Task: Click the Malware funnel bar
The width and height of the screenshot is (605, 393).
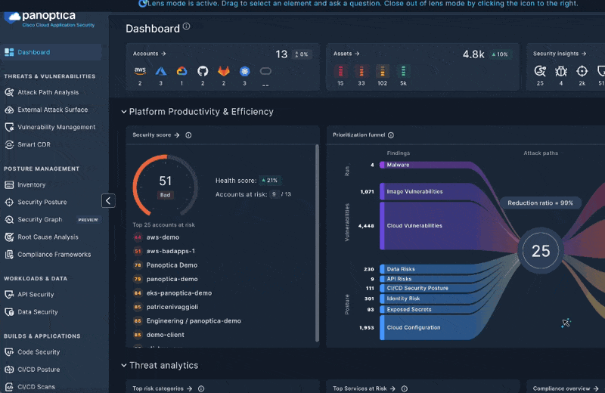Action: tap(424, 165)
